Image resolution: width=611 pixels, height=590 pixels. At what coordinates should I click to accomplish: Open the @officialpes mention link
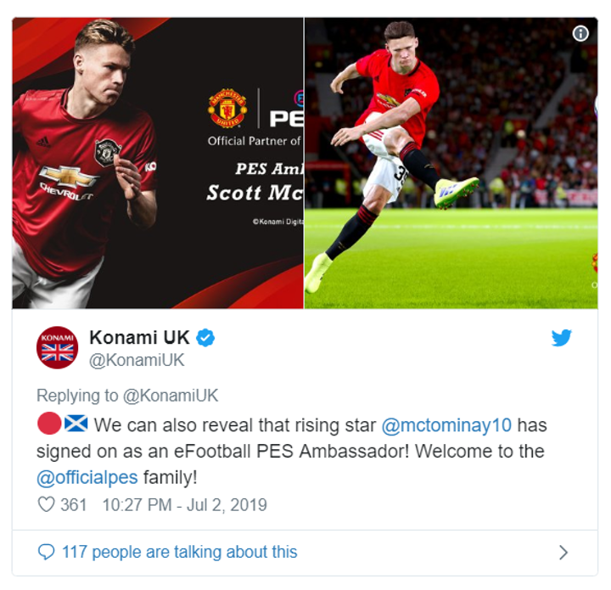click(x=87, y=477)
